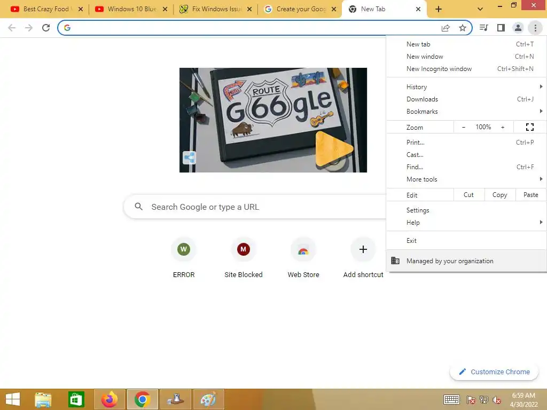Expand the Bookmarks submenu
Screen dimensions: 547x410
pos(466,111)
